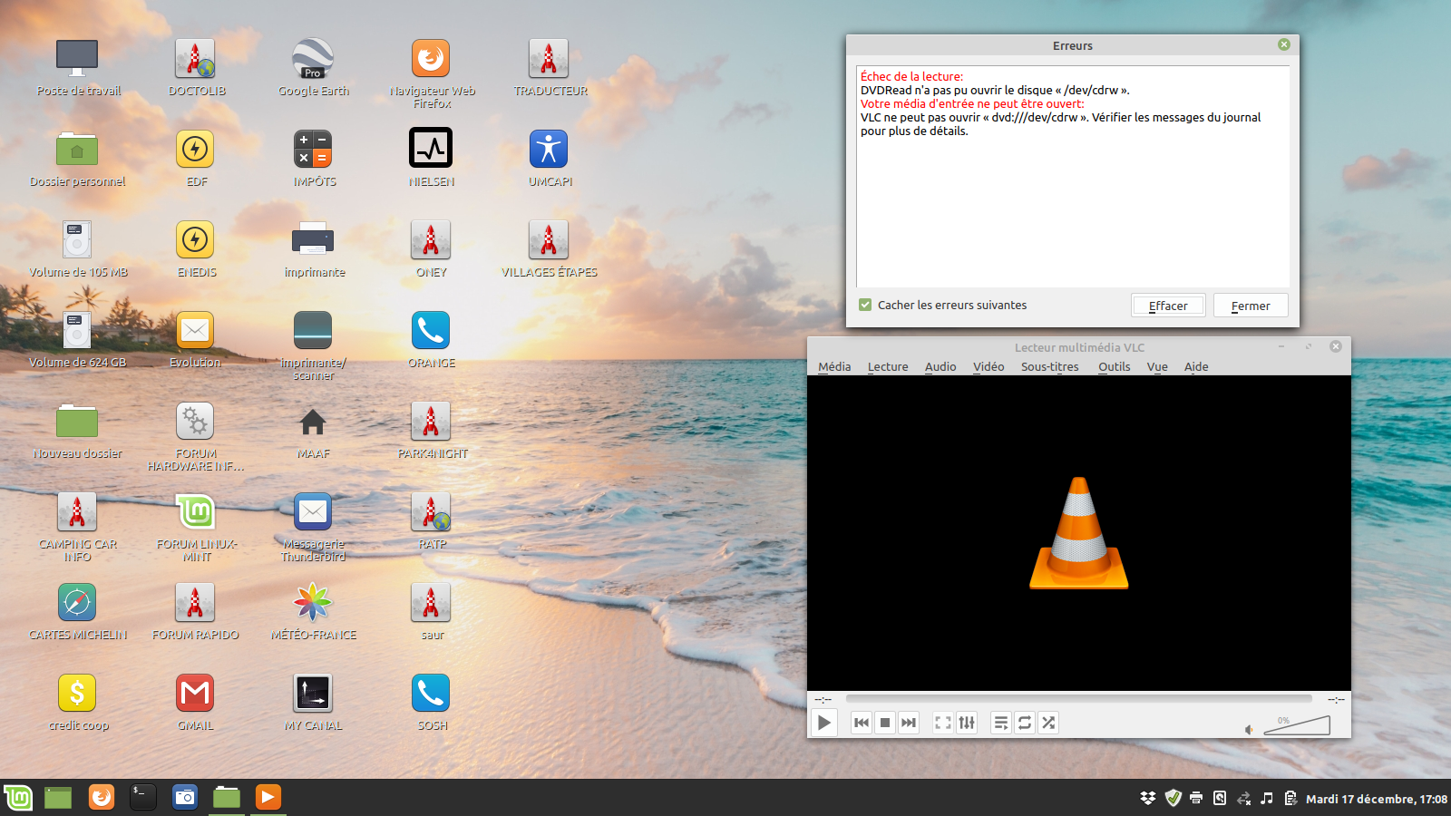Skip to previous media track
1451x816 pixels.
[862, 723]
